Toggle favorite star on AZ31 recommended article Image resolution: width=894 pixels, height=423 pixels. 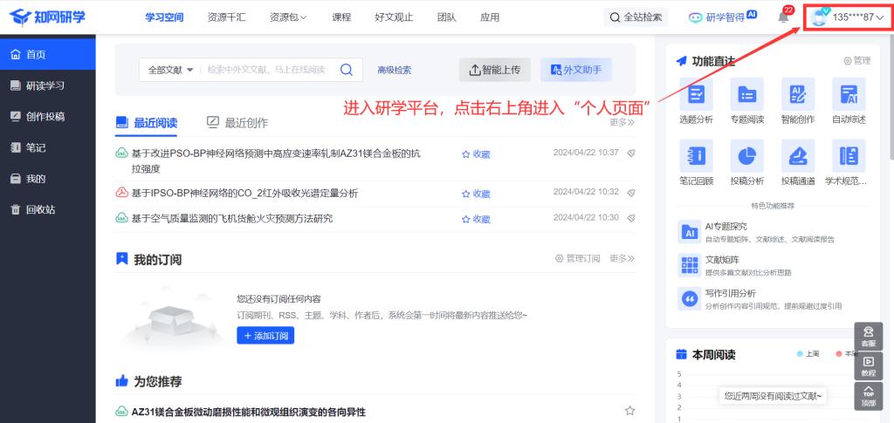coord(629,411)
